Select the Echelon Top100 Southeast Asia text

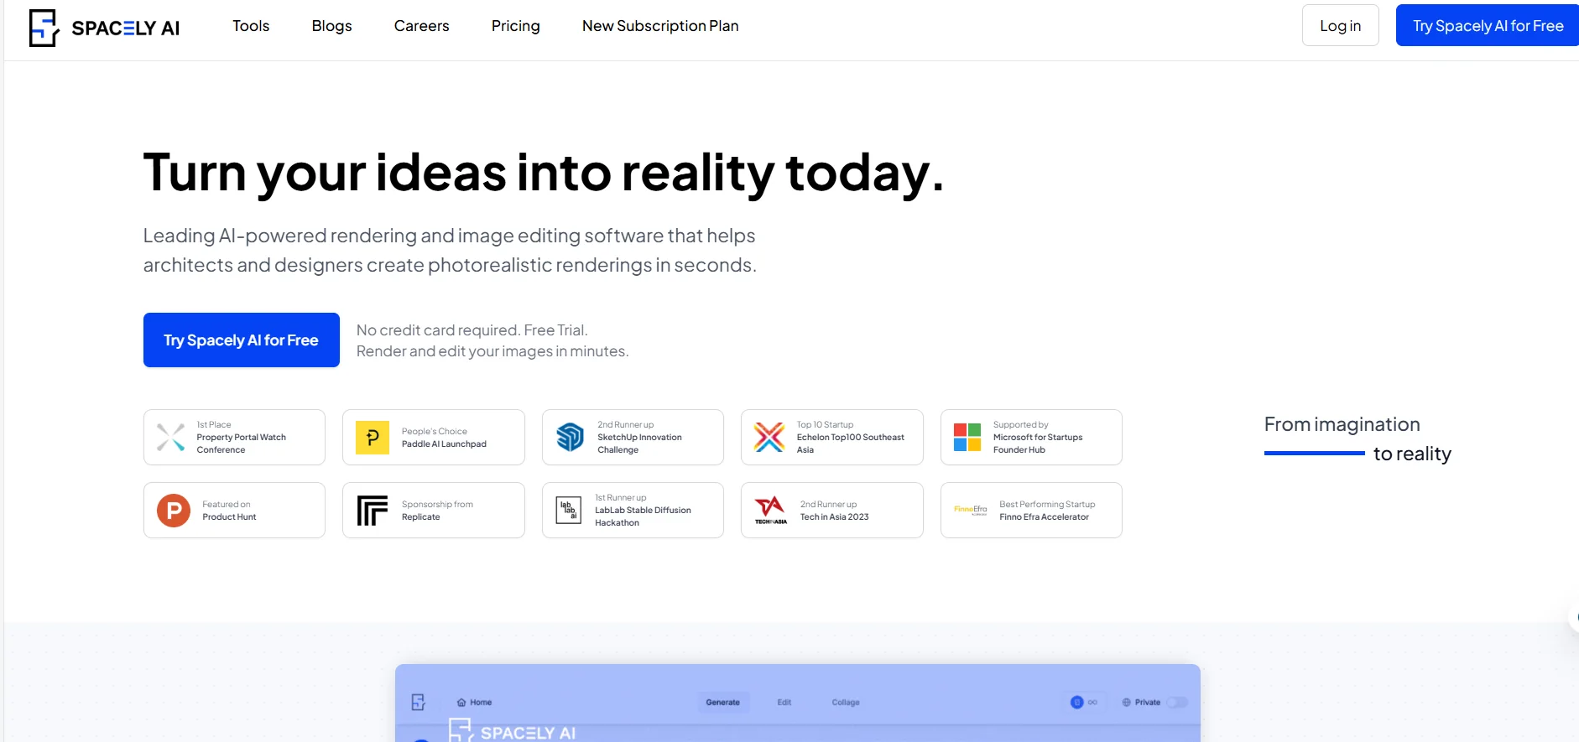click(851, 444)
